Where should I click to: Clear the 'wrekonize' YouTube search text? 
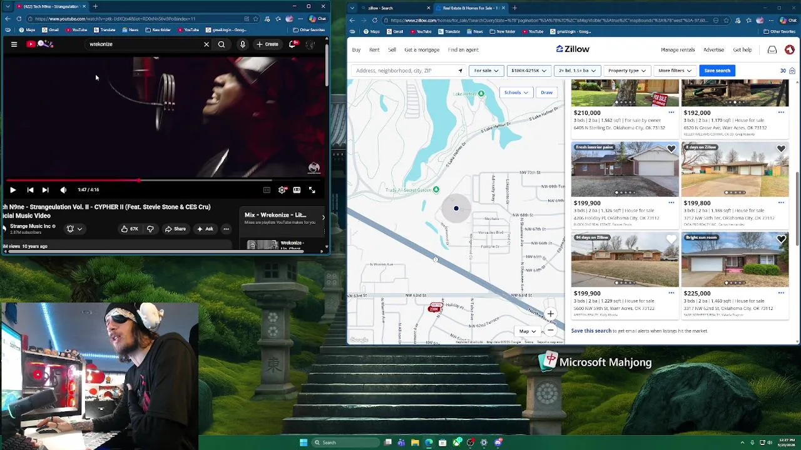[207, 44]
